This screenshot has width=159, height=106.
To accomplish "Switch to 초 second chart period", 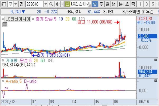I will click(127, 4).
